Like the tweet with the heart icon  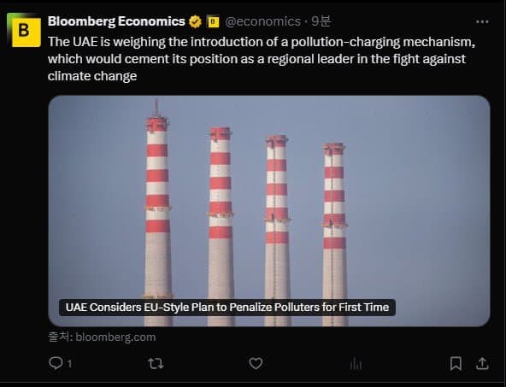coord(256,363)
